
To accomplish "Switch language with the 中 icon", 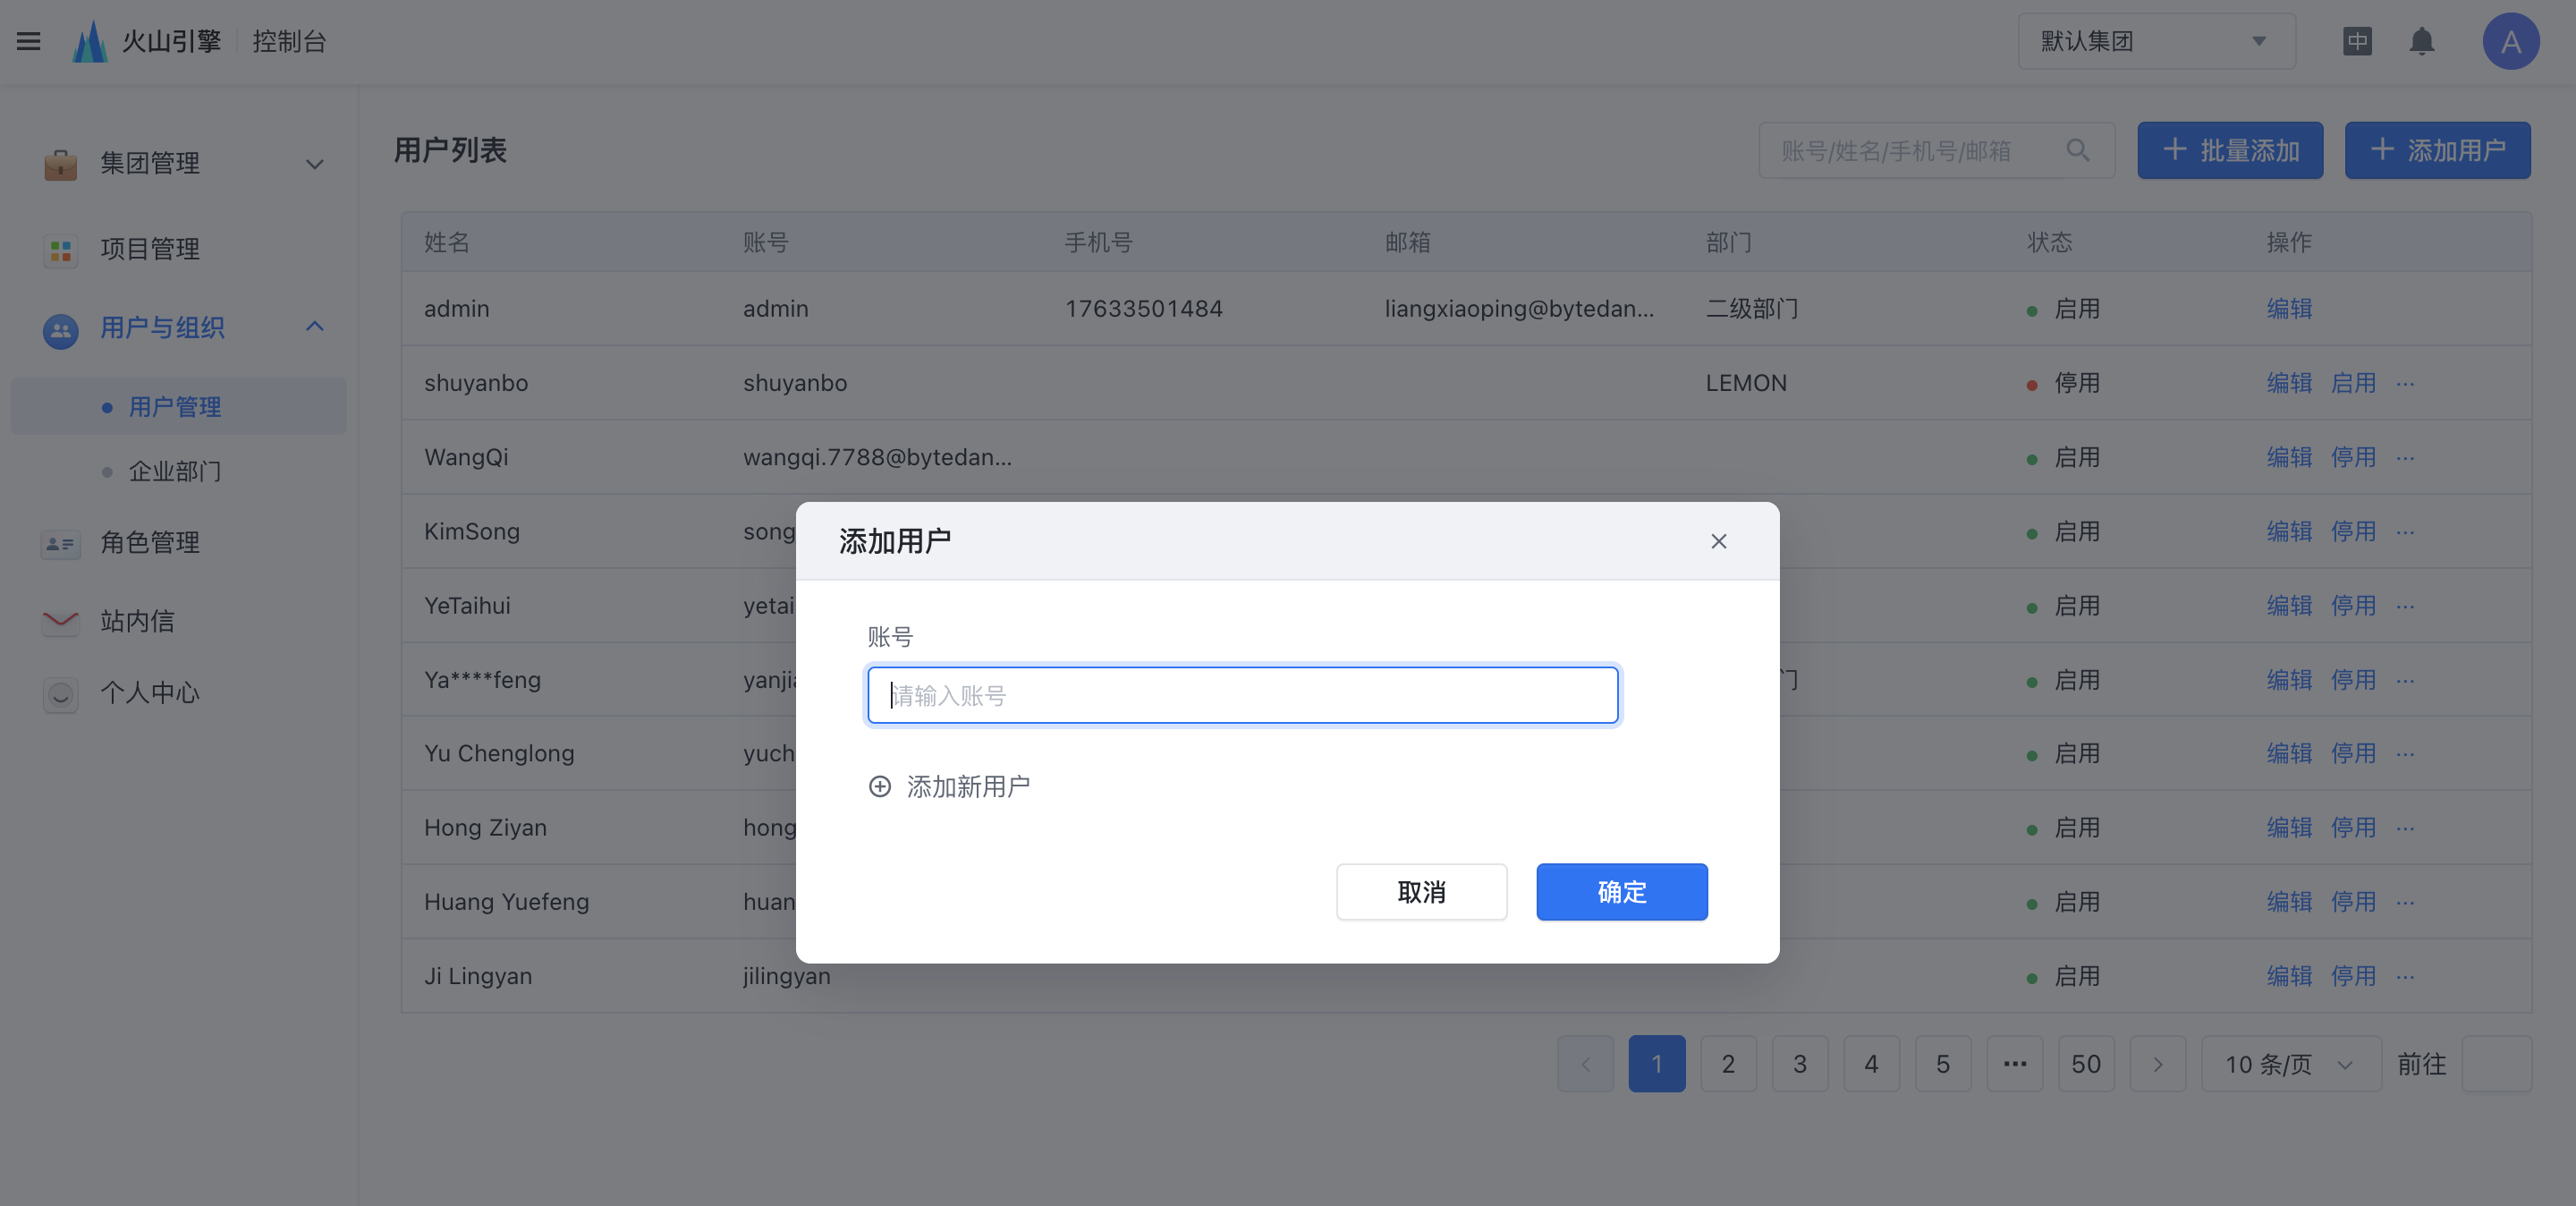I will (x=2357, y=41).
